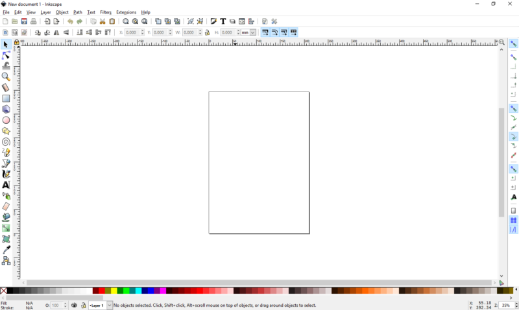The height and width of the screenshot is (310, 519).
Task: Click the Cut scissors icon
Action: (103, 21)
